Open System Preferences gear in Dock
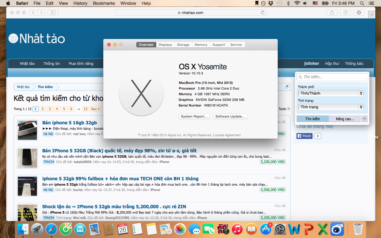This screenshot has height=238, width=381. click(x=280, y=229)
